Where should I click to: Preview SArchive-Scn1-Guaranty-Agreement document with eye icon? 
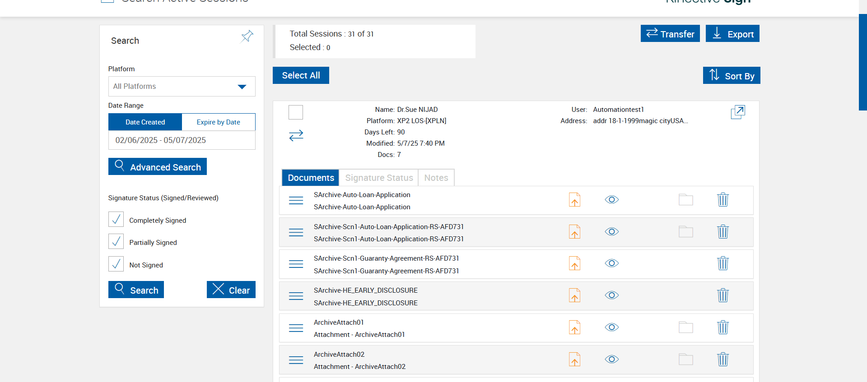tap(611, 263)
